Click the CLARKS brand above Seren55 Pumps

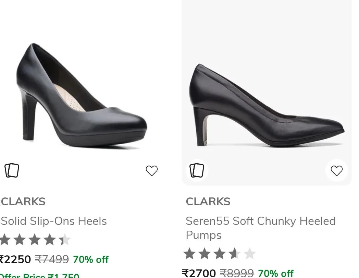208,202
